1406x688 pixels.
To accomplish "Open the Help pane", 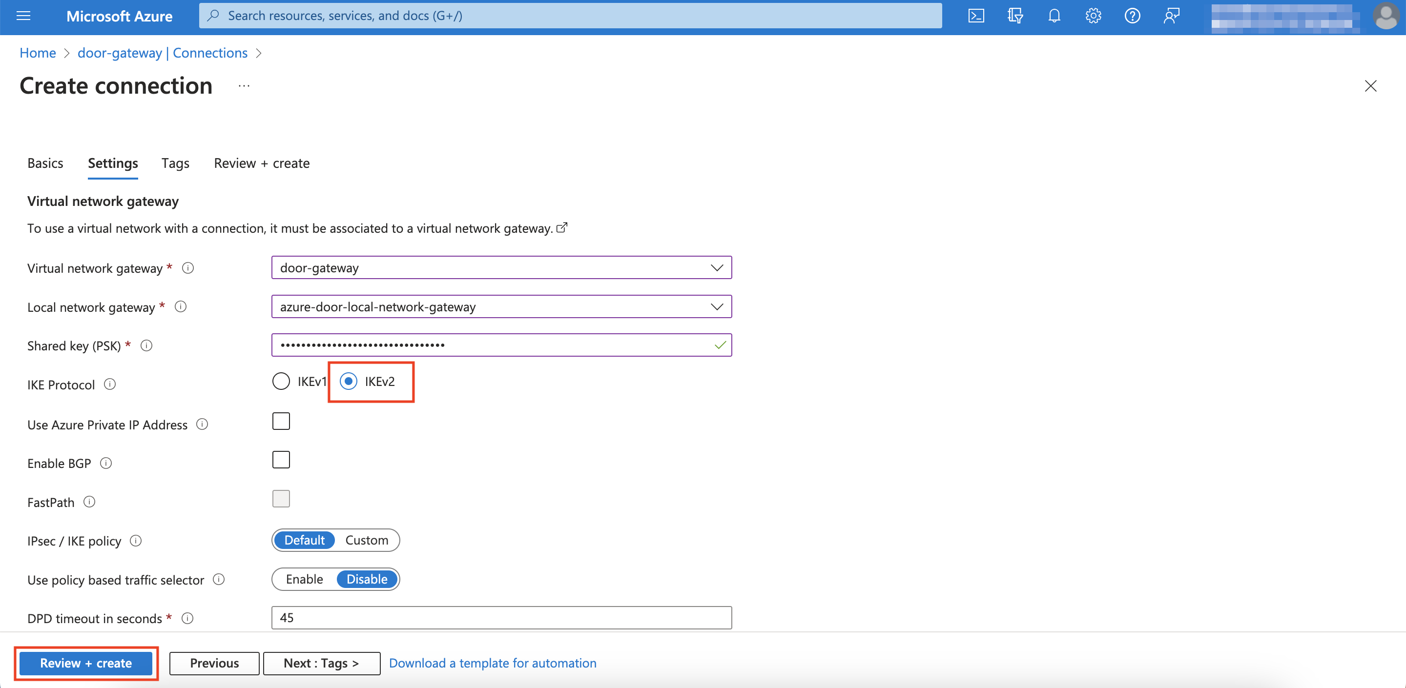I will tap(1132, 16).
